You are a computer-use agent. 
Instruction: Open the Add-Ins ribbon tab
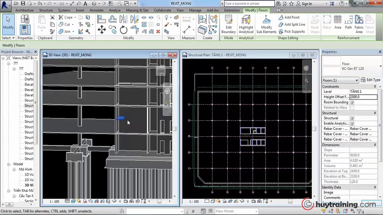(x=213, y=10)
